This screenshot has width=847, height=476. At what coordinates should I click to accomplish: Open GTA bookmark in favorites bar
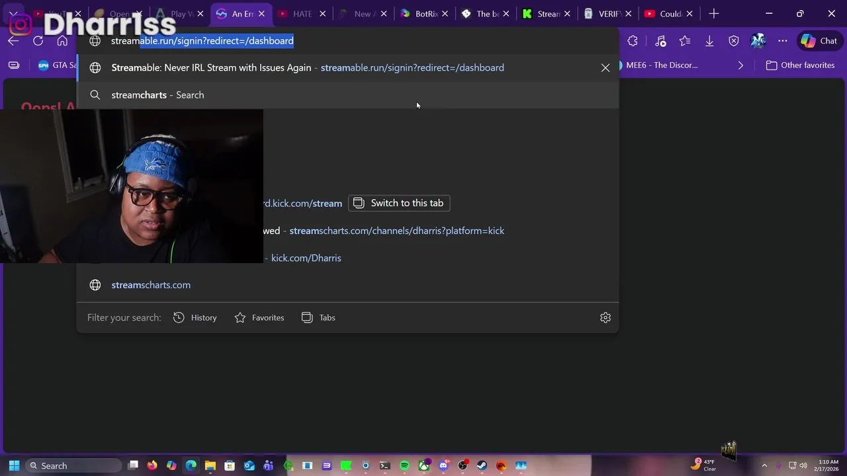(x=57, y=65)
